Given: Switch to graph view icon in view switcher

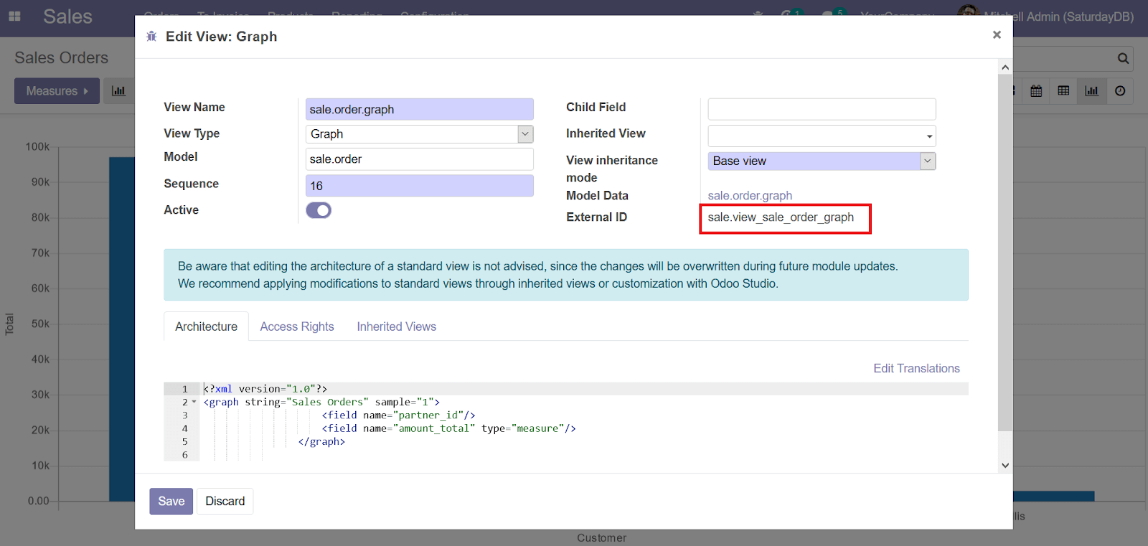Looking at the screenshot, I should point(1091,91).
